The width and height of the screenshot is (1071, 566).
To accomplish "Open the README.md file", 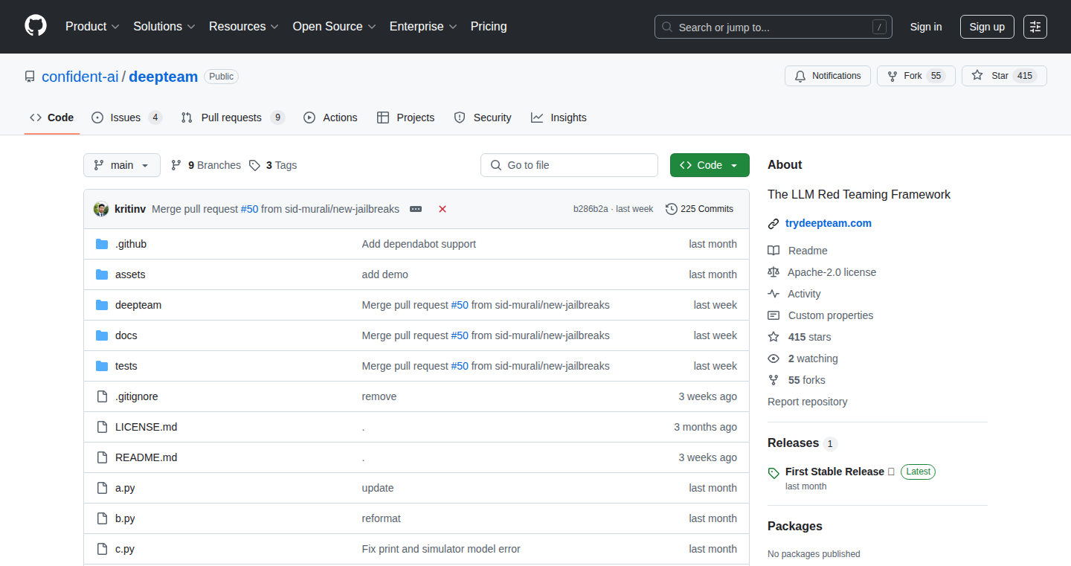I will pos(147,457).
